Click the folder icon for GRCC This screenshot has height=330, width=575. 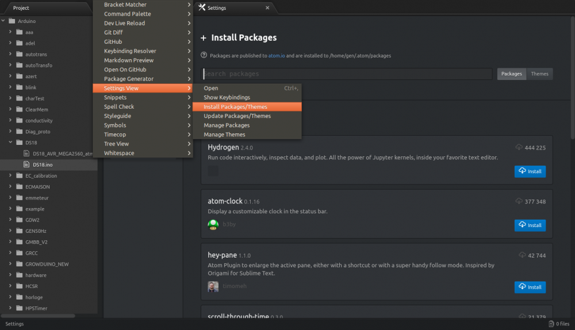[x=20, y=253]
